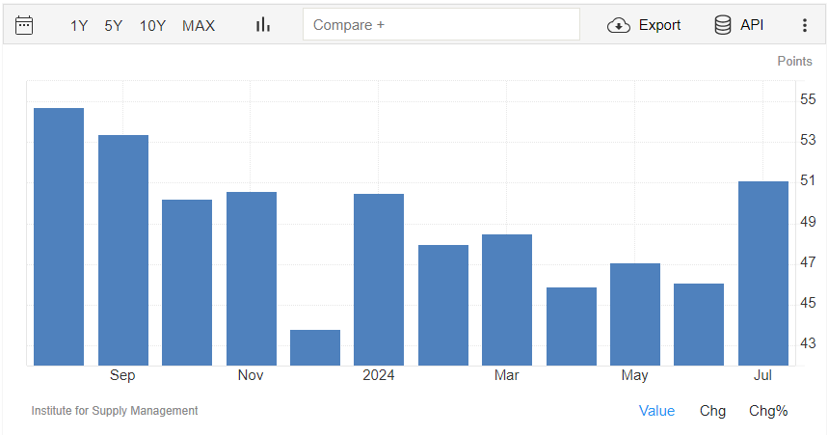Click the 49 axis label
The height and width of the screenshot is (435, 828).
click(x=808, y=222)
